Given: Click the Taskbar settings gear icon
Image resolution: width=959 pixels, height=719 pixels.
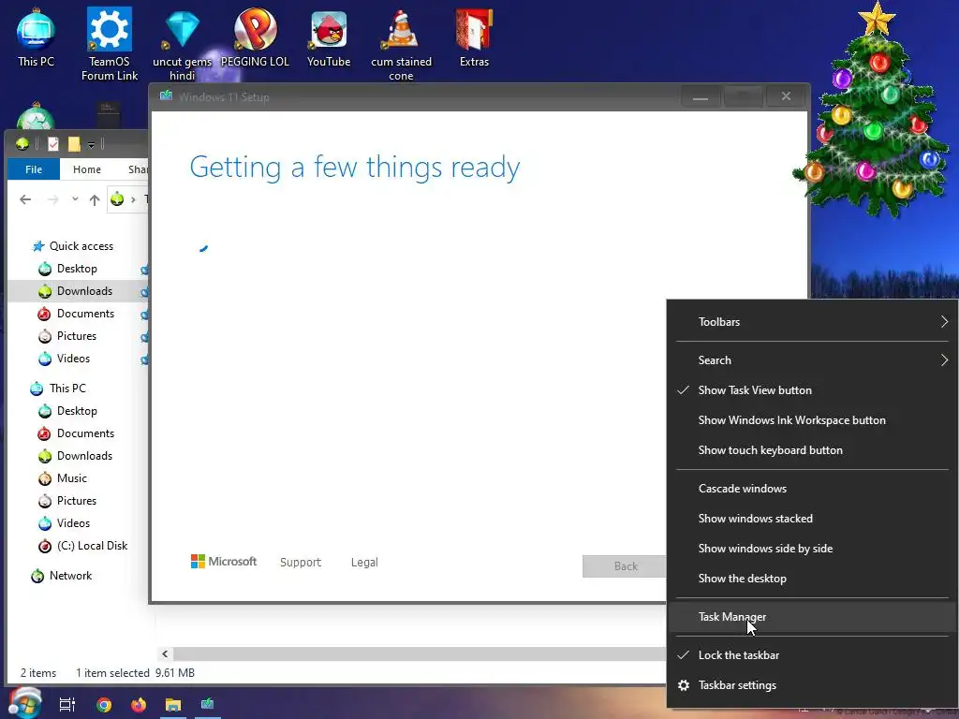Looking at the screenshot, I should (x=684, y=685).
